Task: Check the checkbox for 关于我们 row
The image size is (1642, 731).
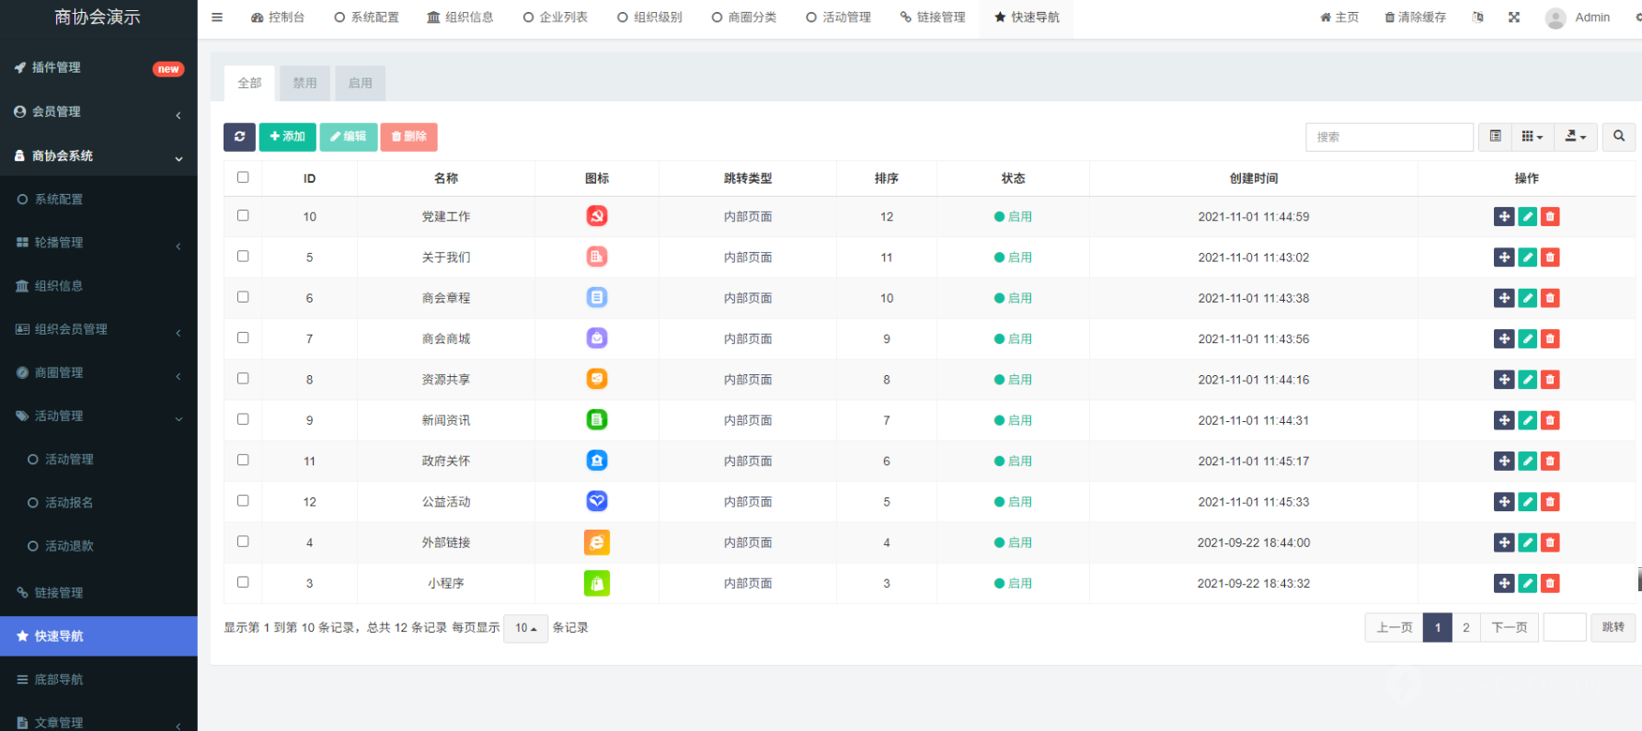Action: [x=243, y=257]
